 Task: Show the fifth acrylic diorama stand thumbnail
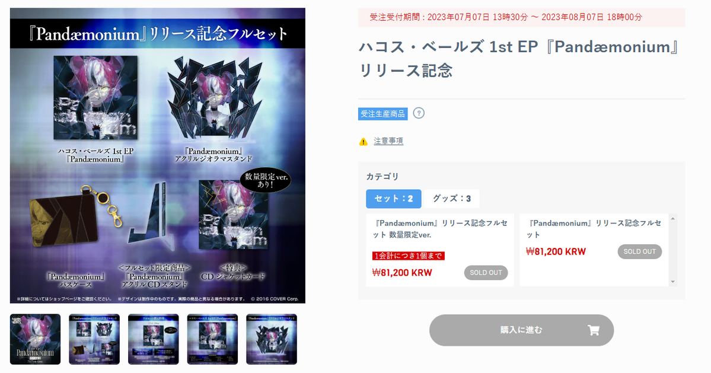click(272, 339)
